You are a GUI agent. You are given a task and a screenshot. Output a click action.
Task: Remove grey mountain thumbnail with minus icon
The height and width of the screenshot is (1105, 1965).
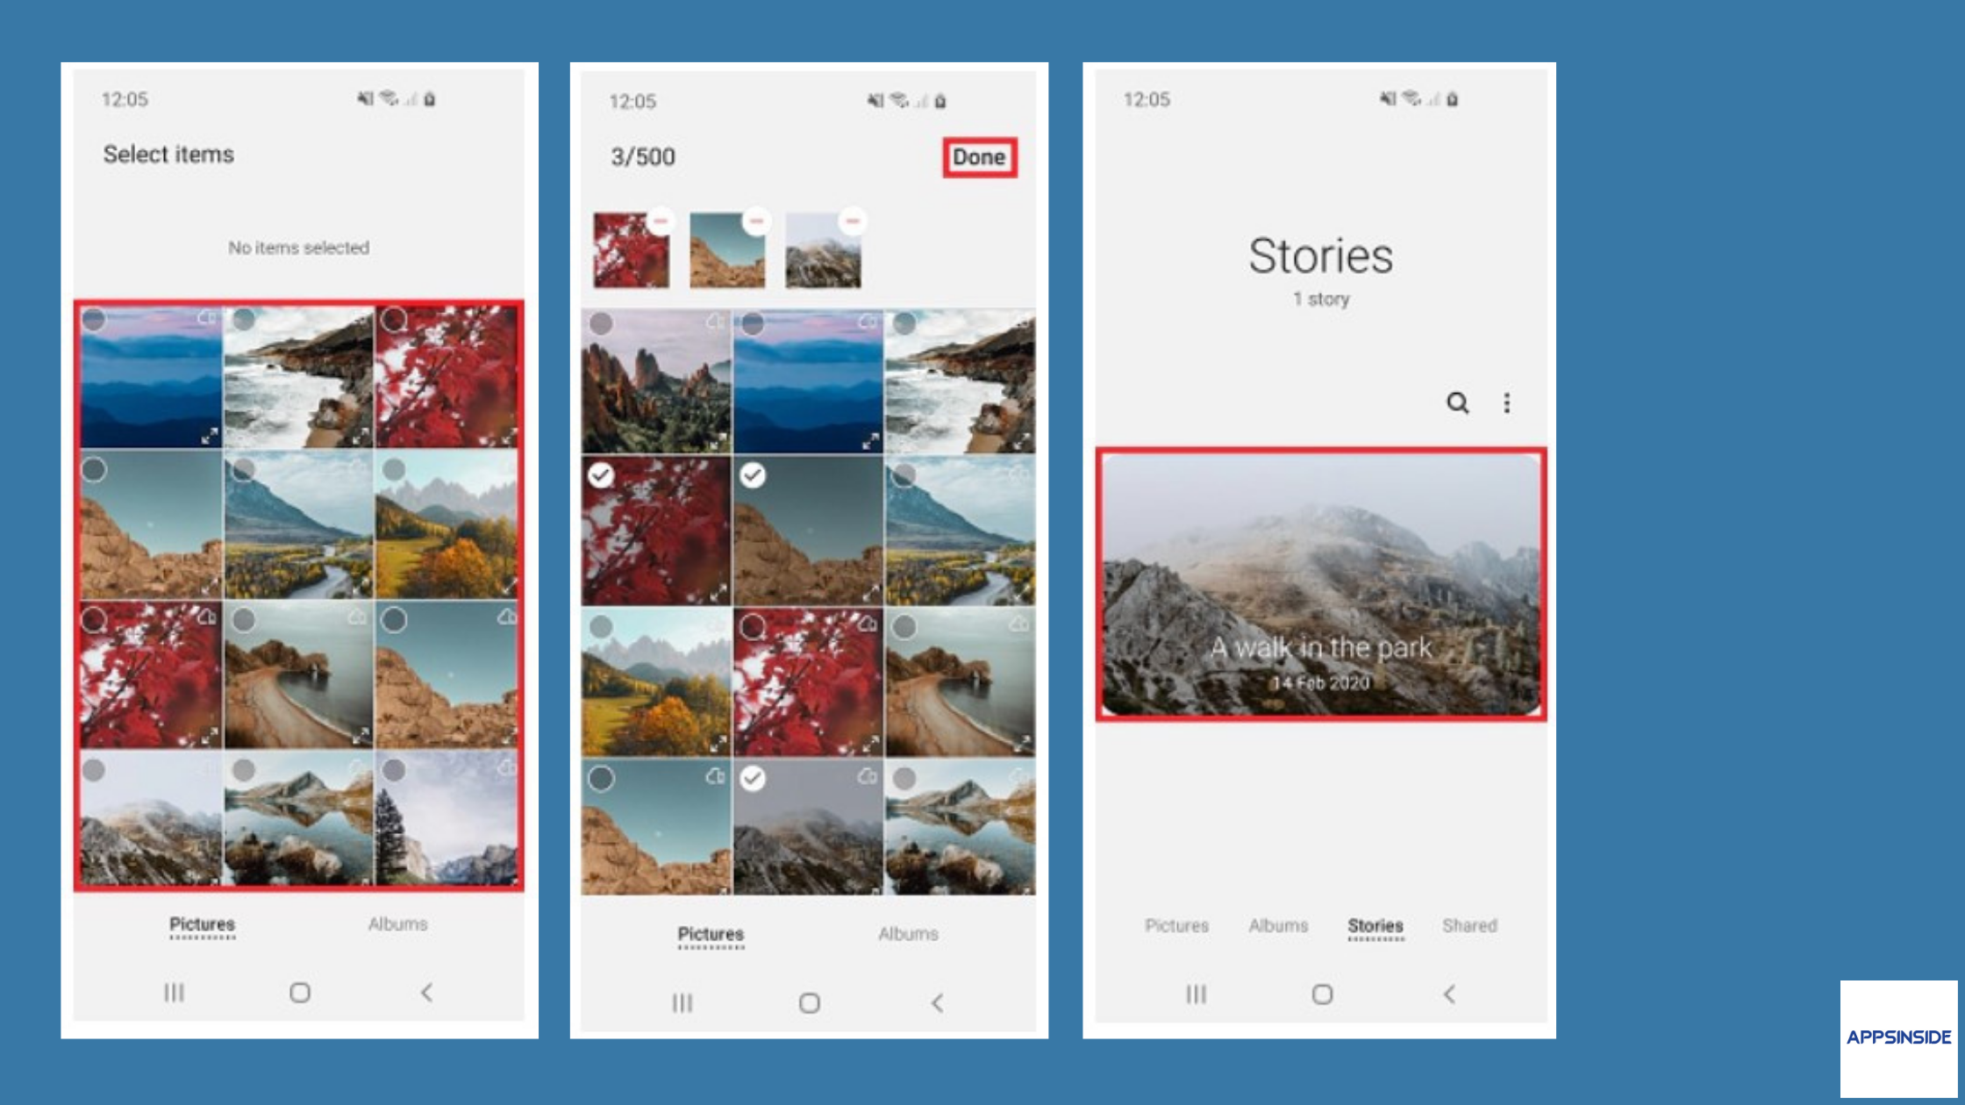pos(852,220)
